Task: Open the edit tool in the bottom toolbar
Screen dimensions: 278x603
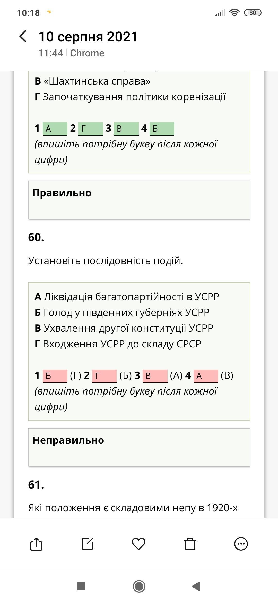Action: pos(87,544)
